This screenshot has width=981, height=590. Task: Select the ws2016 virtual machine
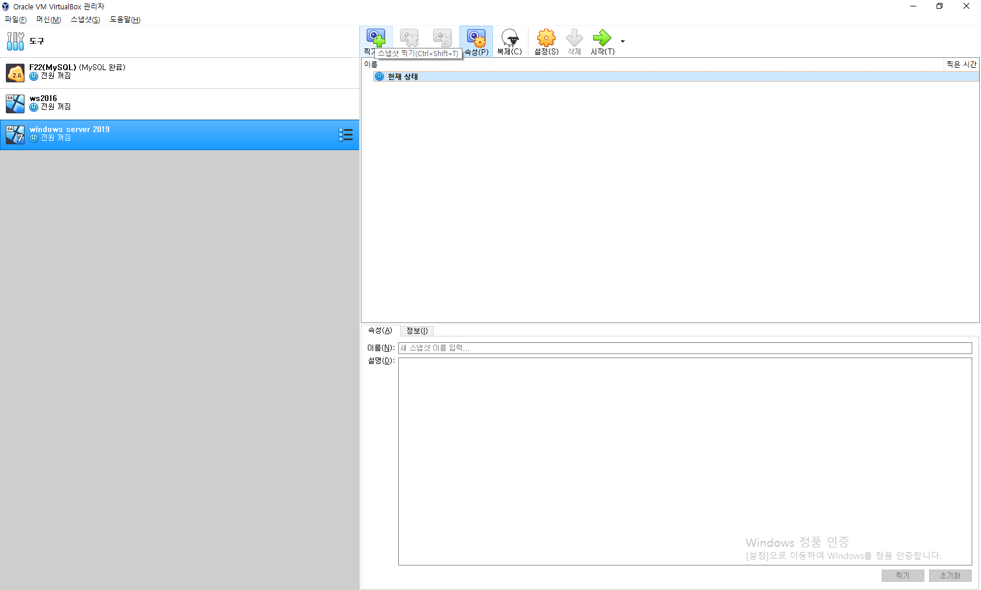(x=180, y=104)
